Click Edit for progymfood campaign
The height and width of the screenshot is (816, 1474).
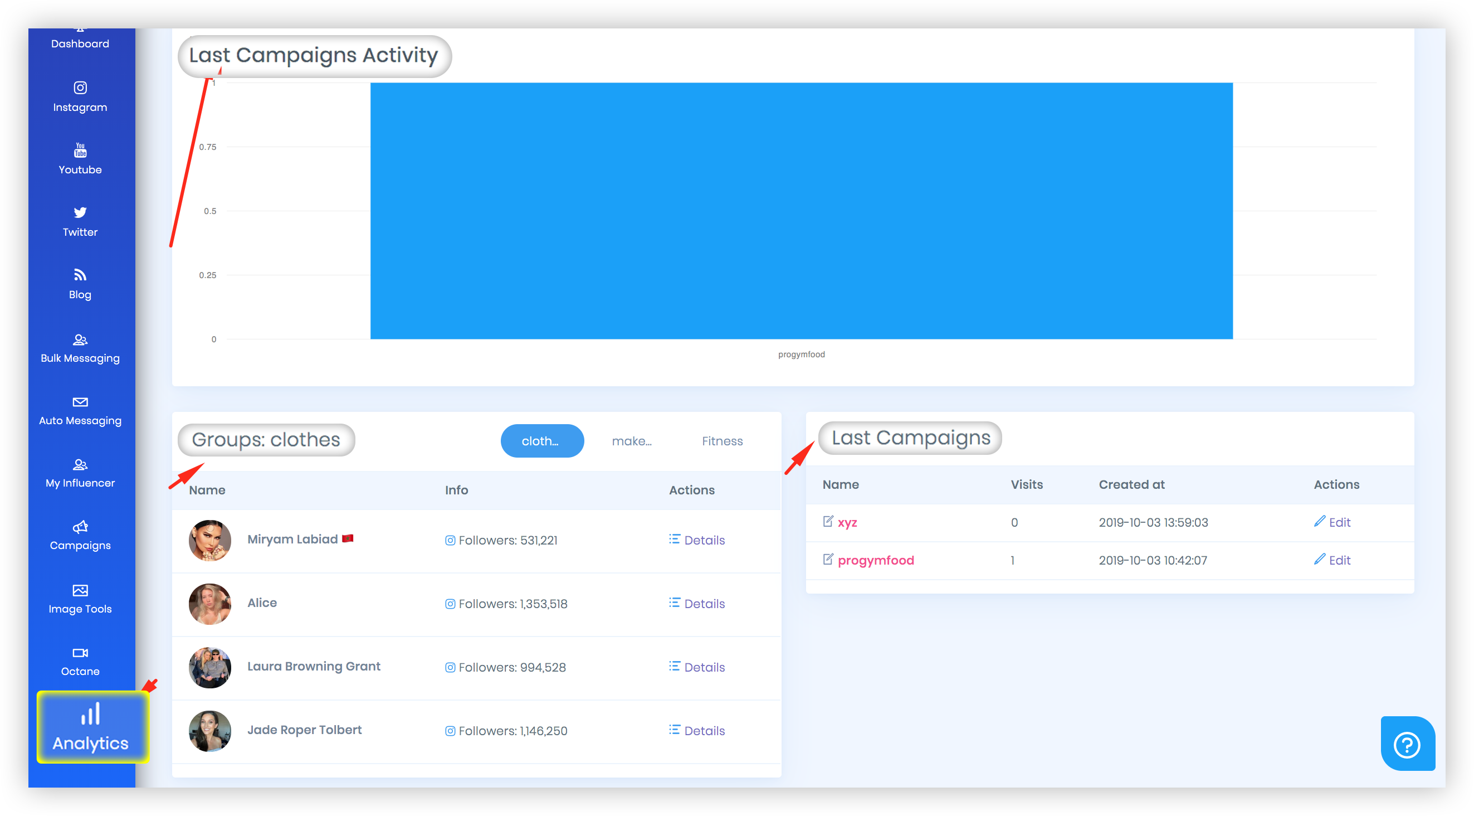tap(1339, 560)
